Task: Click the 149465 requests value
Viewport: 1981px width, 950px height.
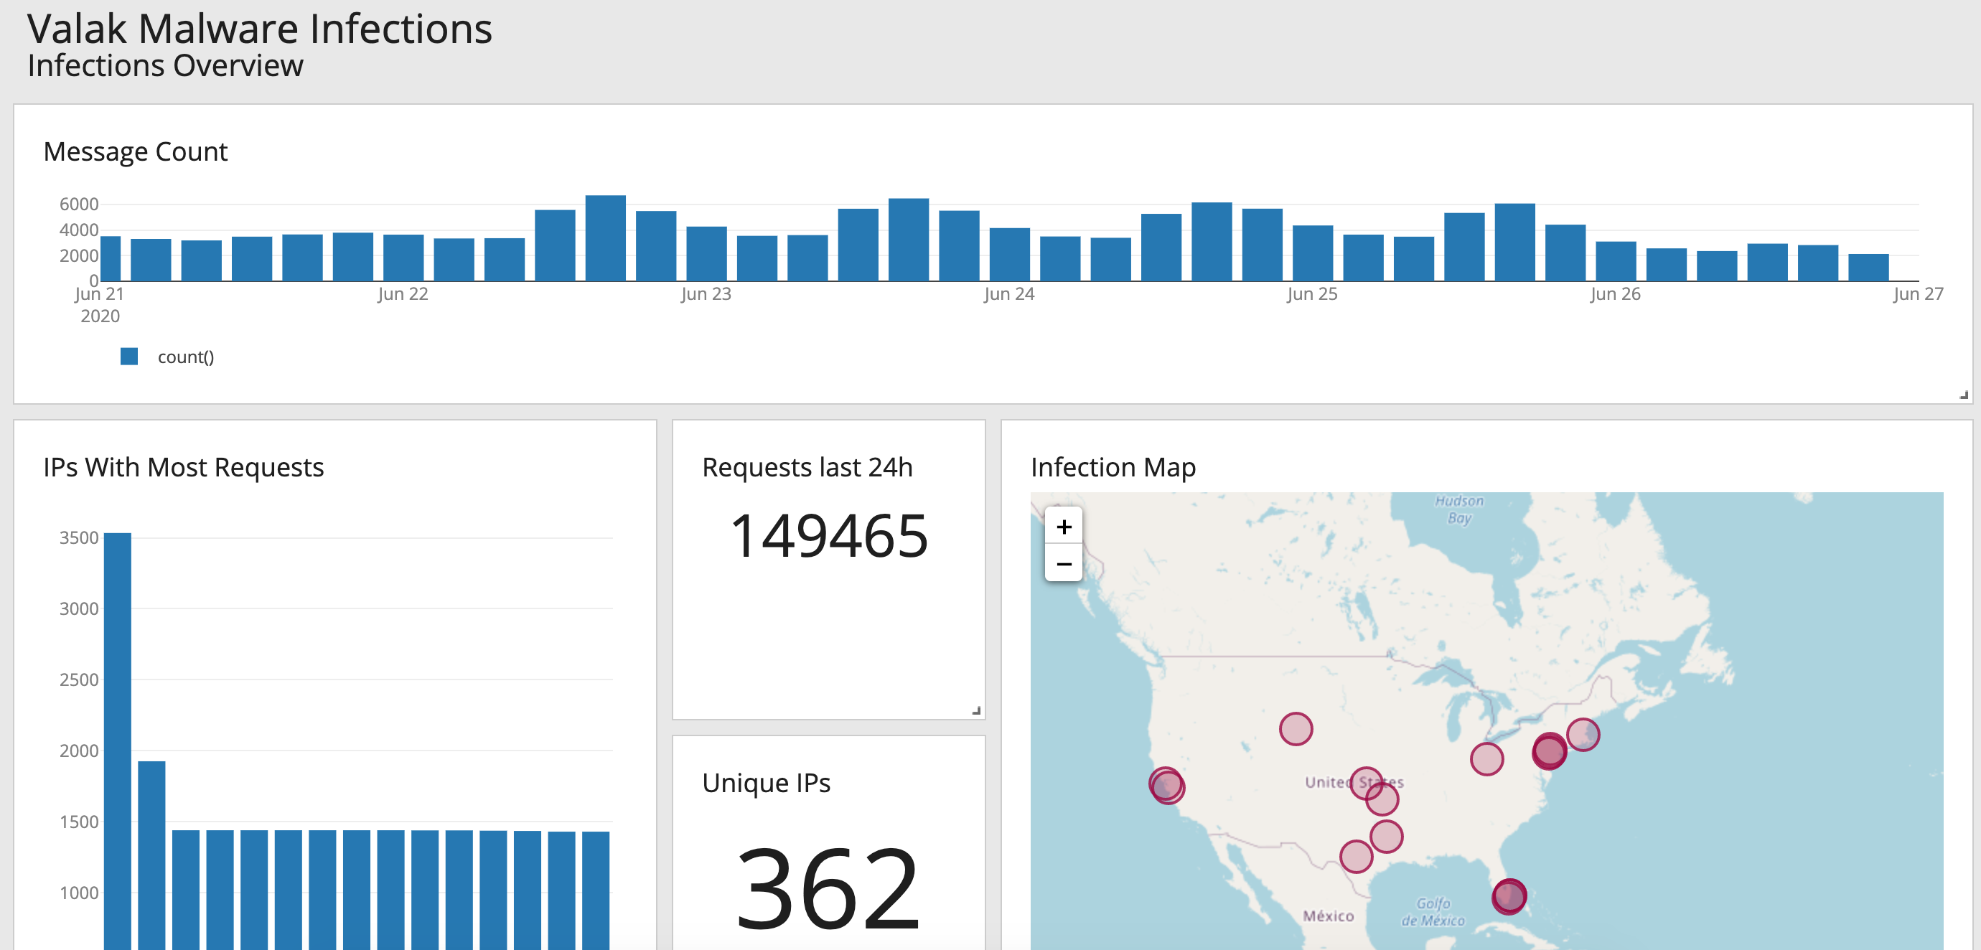Action: (x=829, y=536)
